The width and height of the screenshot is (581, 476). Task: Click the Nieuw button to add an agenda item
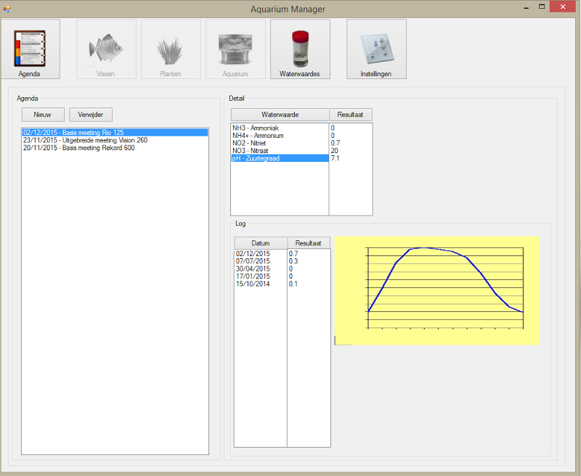coord(42,114)
